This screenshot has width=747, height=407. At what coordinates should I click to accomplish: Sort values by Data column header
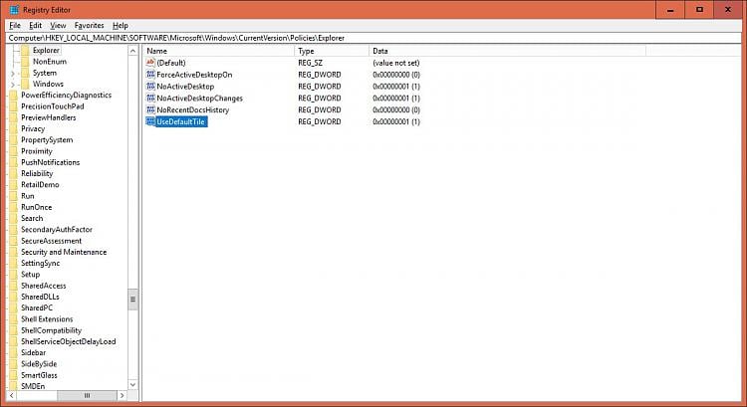tap(507, 51)
